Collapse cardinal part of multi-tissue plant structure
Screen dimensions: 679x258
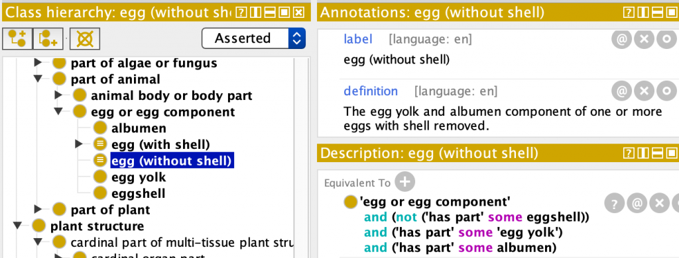coord(38,242)
